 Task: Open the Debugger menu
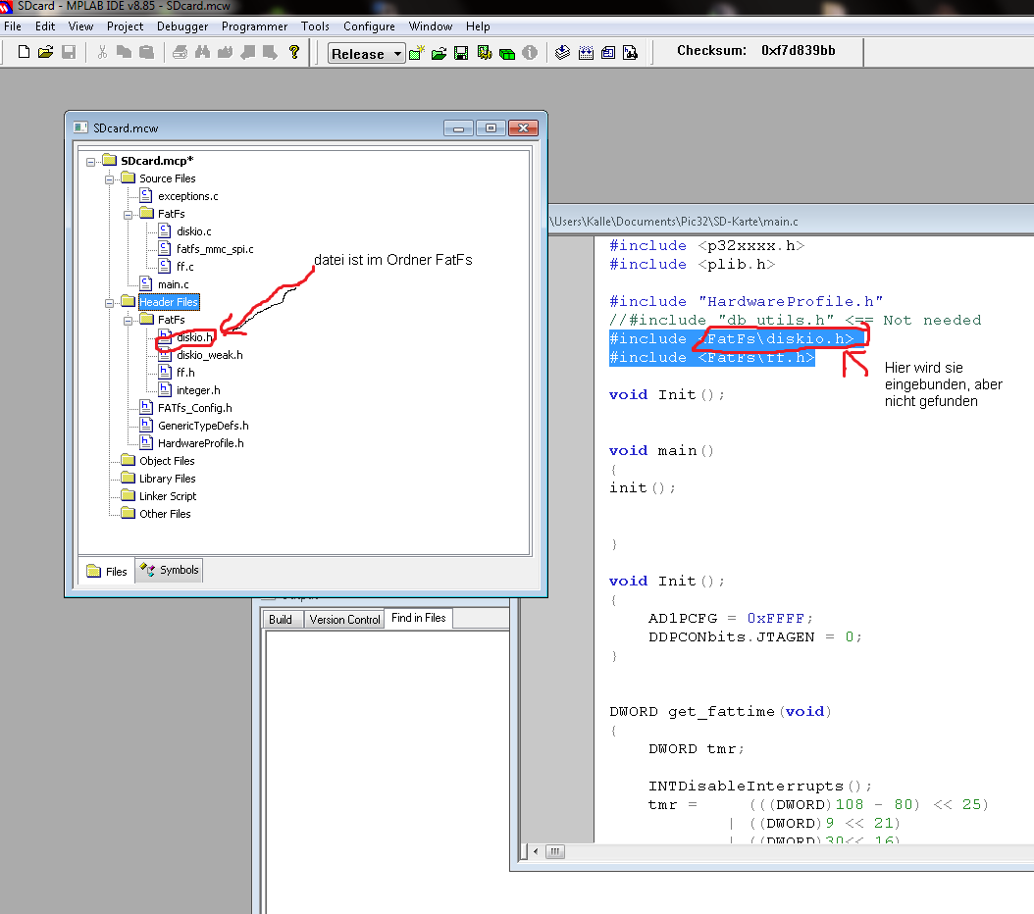(x=181, y=26)
